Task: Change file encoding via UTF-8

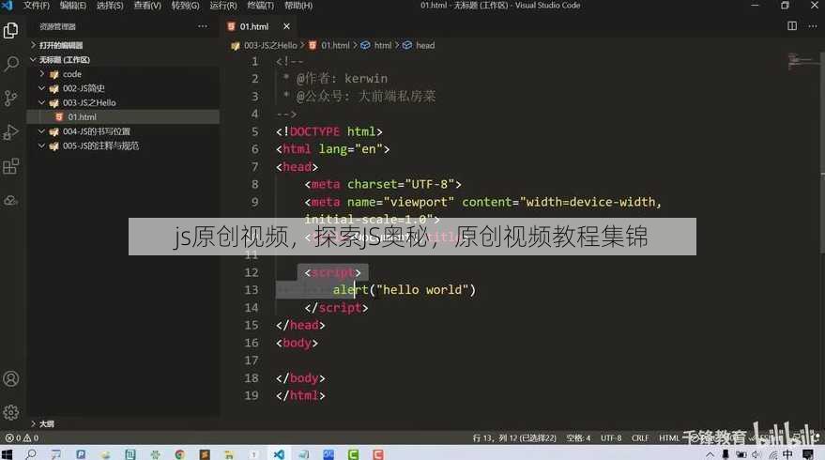Action: tap(611, 437)
